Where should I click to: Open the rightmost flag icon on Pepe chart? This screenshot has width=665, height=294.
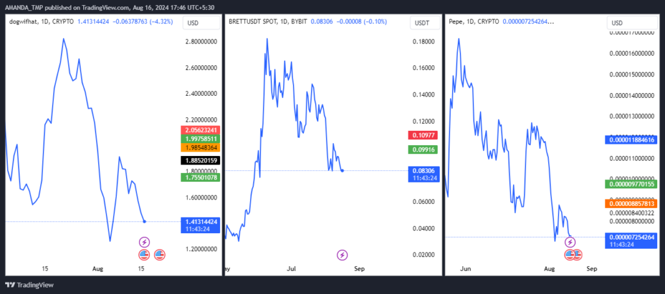coord(577,254)
